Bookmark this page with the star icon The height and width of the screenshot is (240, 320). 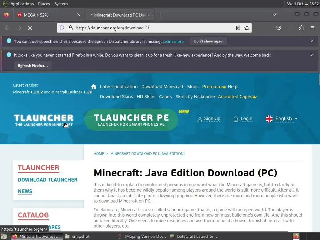click(247, 28)
